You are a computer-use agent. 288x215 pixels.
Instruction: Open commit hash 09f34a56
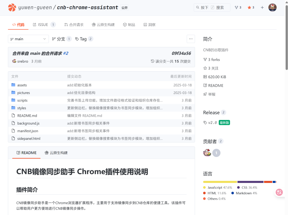[x=181, y=53]
